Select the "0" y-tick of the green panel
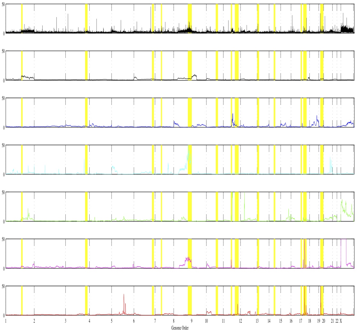Viewport: 357px width, 332px height. tap(4, 221)
